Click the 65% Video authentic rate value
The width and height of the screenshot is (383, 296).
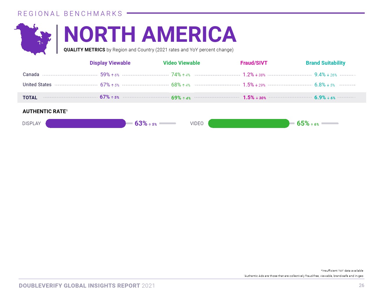(303, 123)
